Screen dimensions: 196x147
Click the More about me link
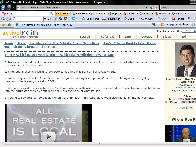(x=186, y=88)
